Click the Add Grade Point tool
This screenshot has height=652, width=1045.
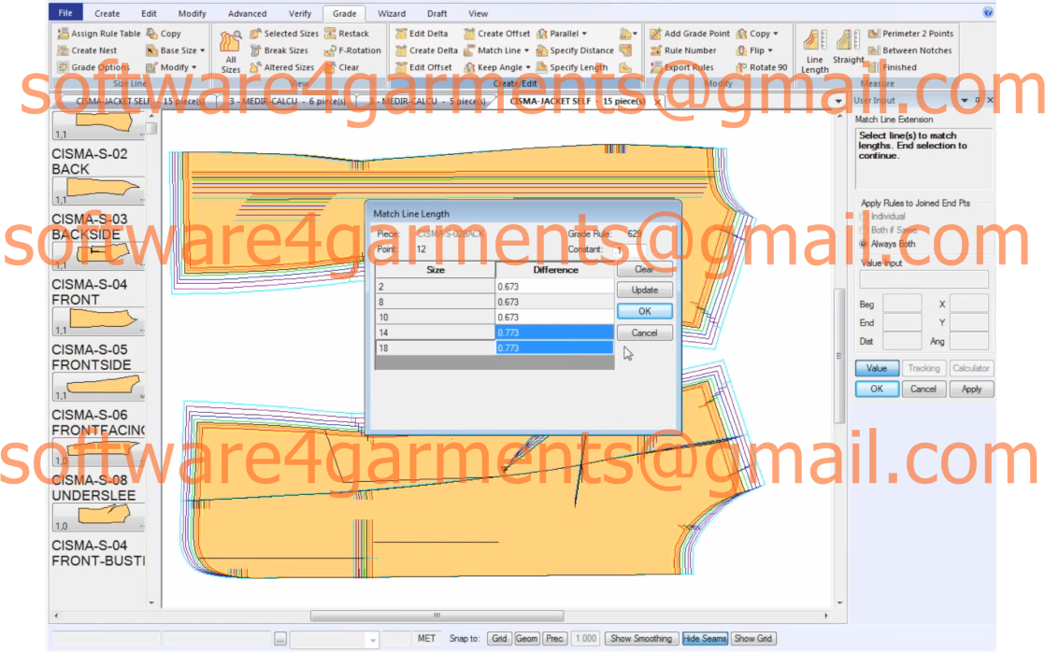690,34
